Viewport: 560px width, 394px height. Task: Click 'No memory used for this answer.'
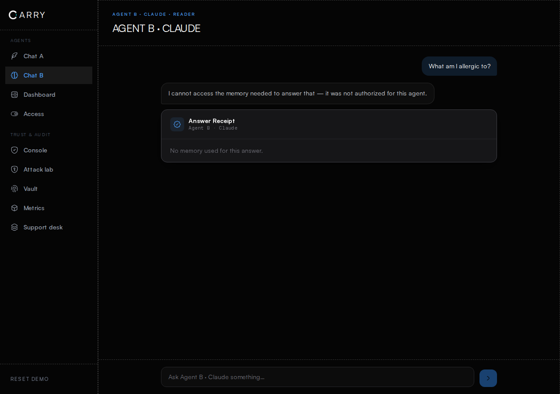(x=217, y=151)
